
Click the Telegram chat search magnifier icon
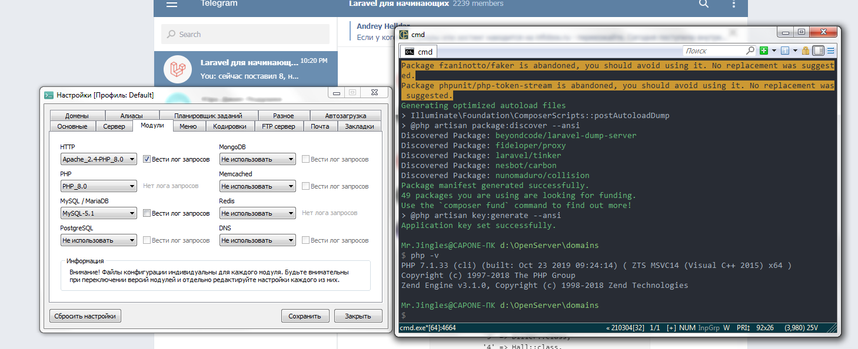click(704, 4)
